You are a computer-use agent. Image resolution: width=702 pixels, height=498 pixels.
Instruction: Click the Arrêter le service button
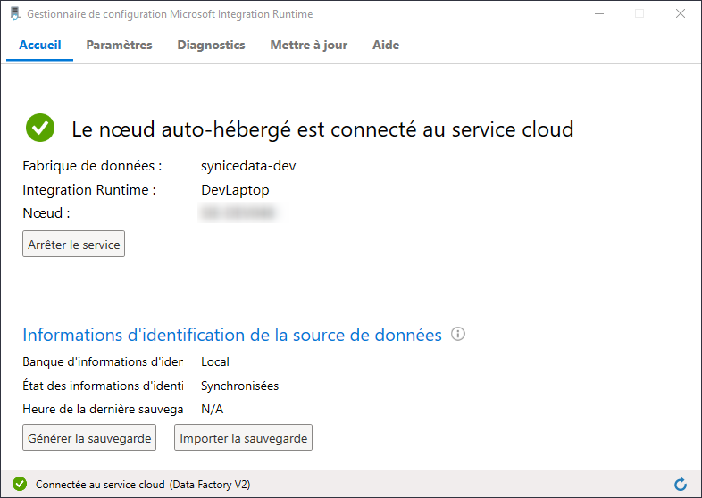[74, 244]
